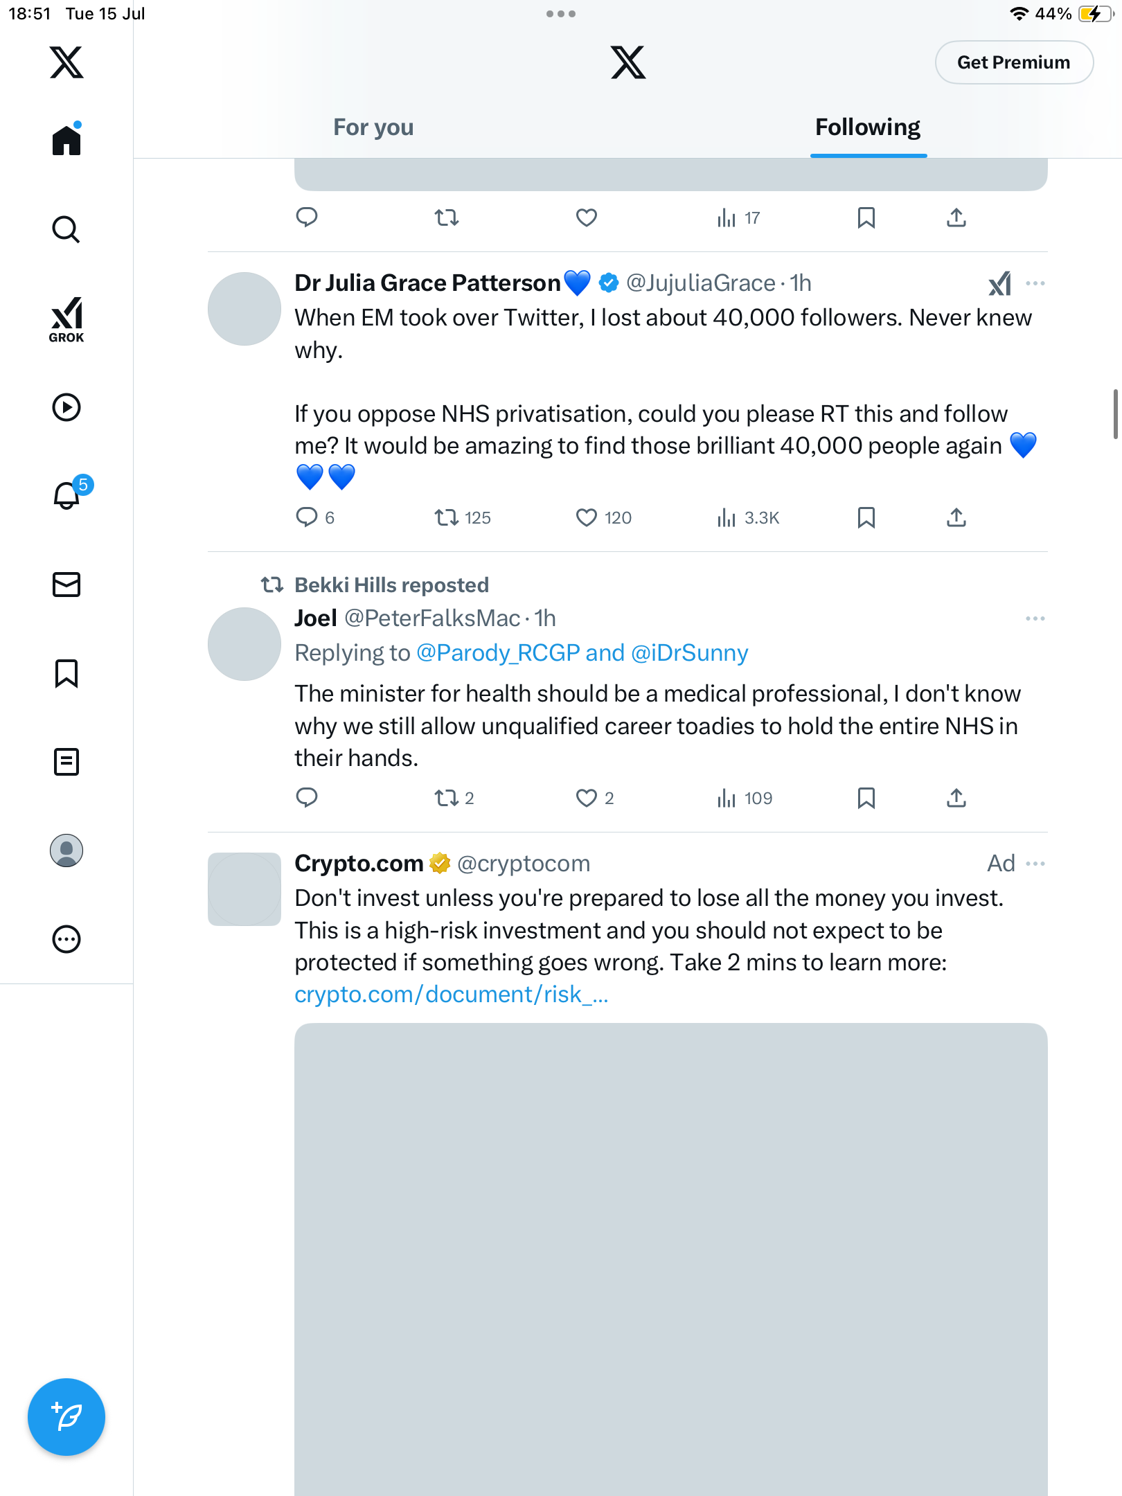Image resolution: width=1122 pixels, height=1496 pixels.
Task: Click the feed scrollbar handle
Action: coord(1115,414)
